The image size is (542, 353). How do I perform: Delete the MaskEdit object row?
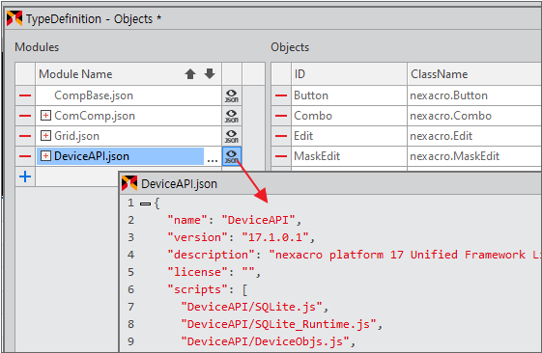click(x=281, y=156)
